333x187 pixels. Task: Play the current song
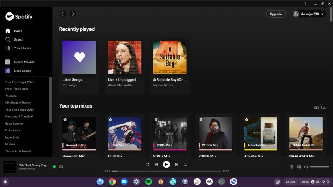pos(166,164)
